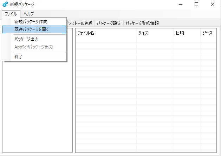Sort by the ソース column header
221x156 pixels.
[x=208, y=33]
